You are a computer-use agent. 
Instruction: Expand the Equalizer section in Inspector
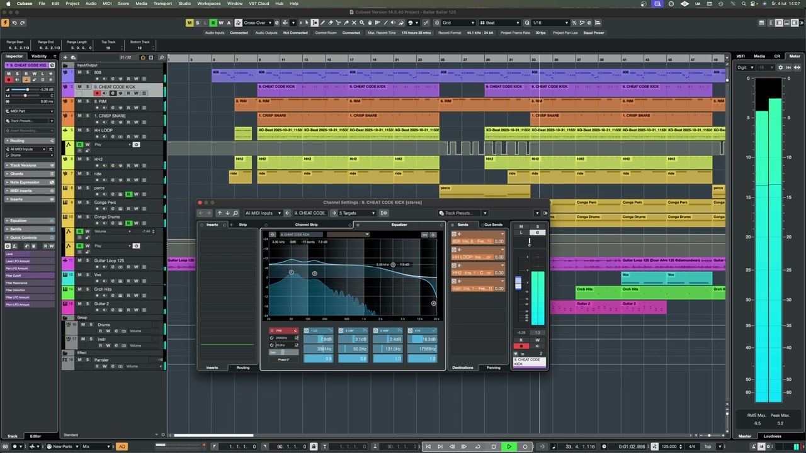(x=30, y=221)
